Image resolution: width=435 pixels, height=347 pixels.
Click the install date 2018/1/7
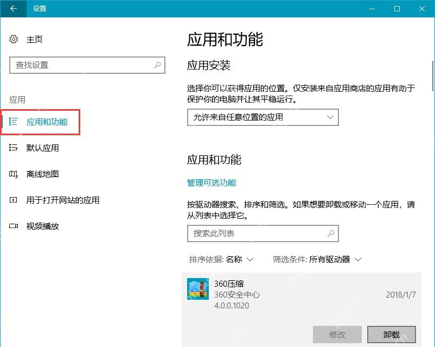point(401,294)
